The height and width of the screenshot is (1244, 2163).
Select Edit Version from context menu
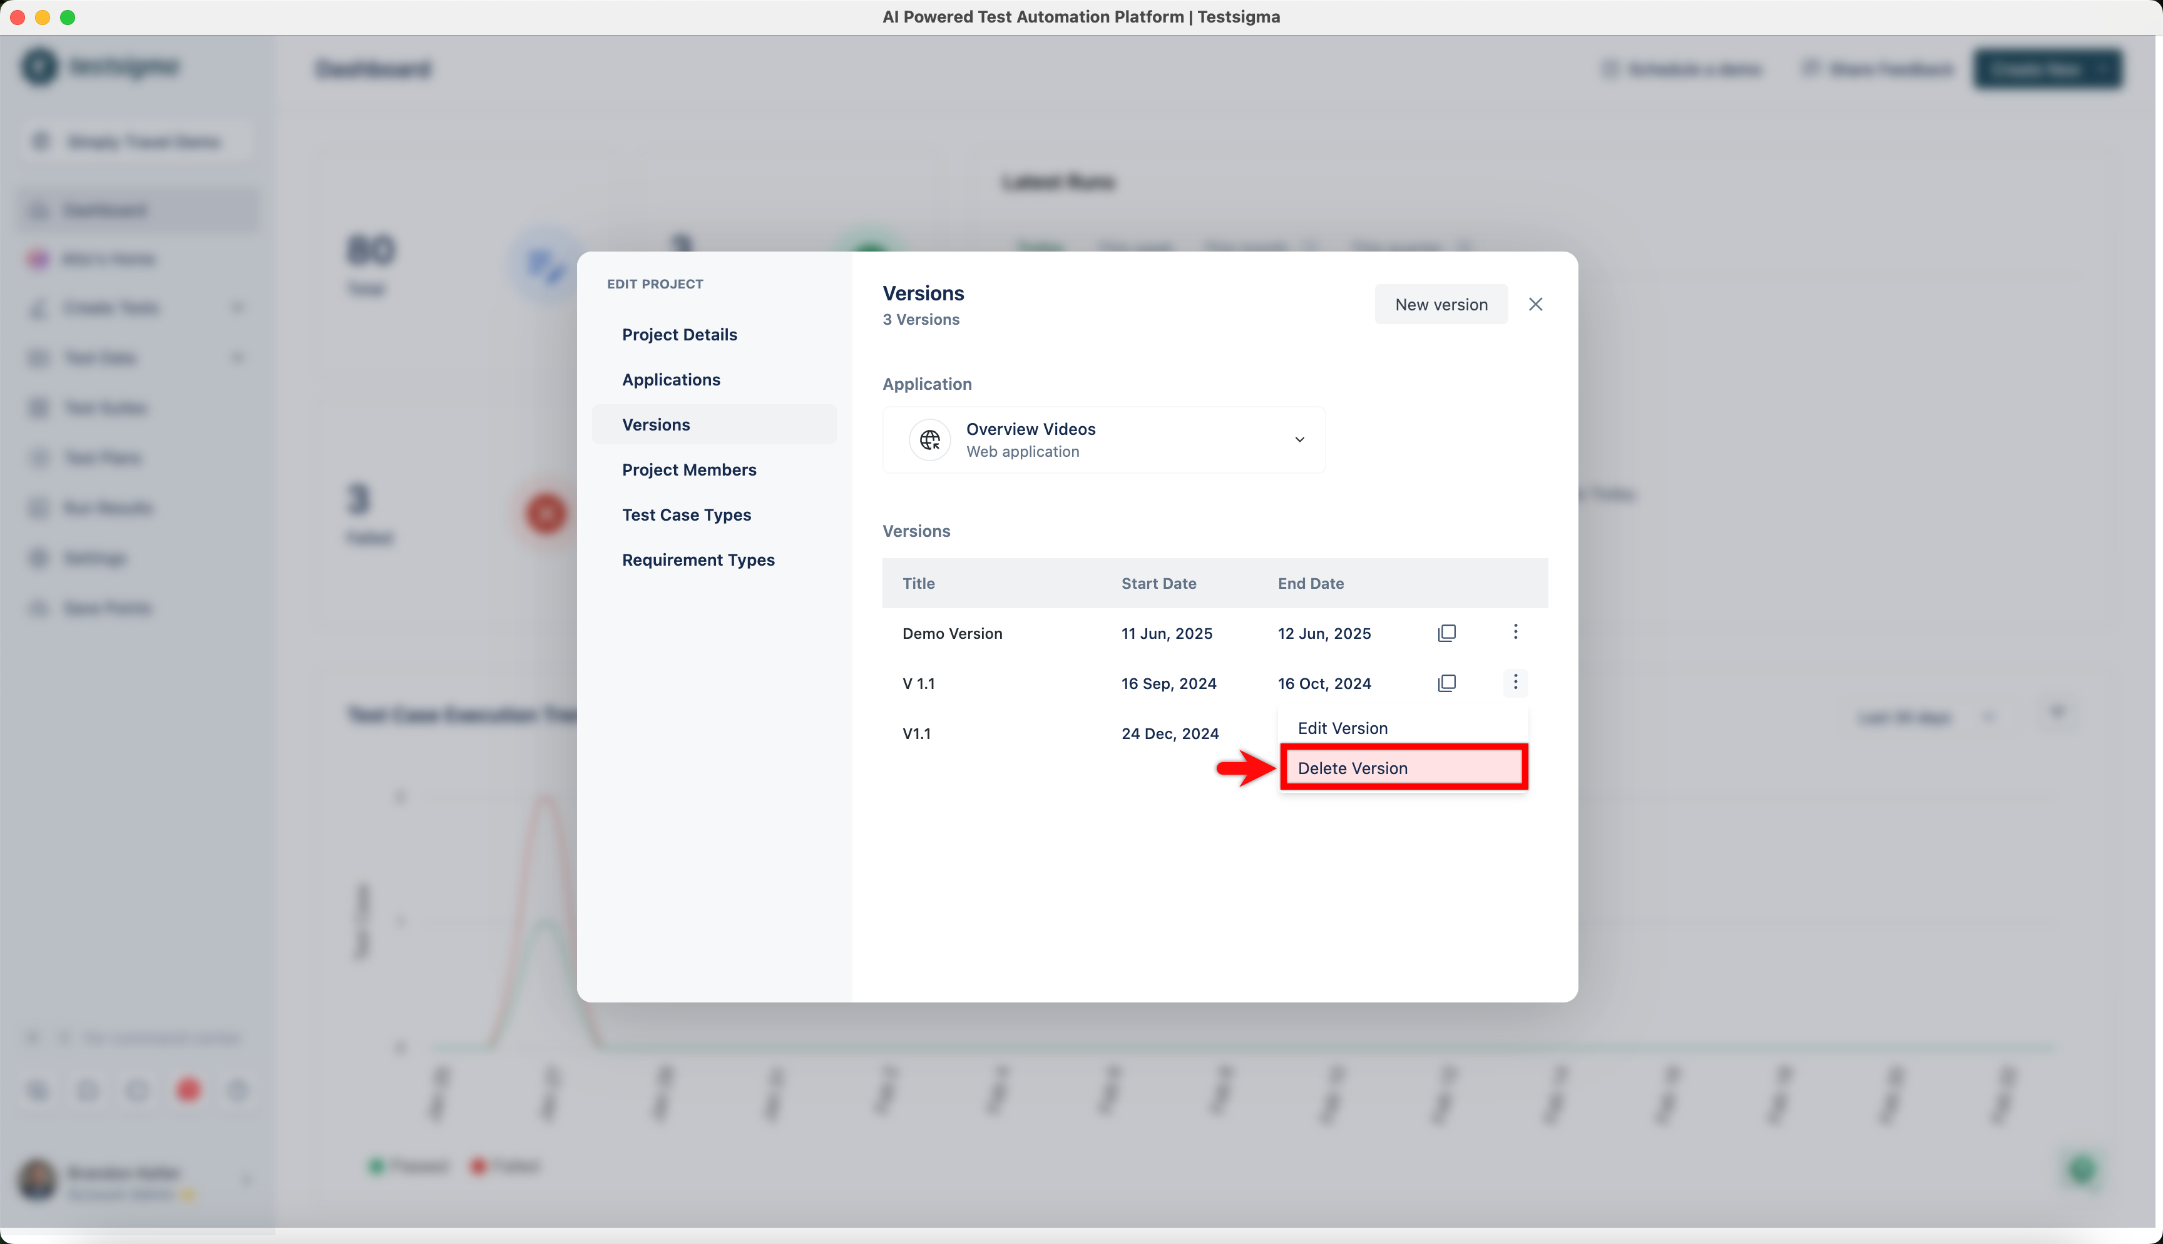pos(1343,728)
